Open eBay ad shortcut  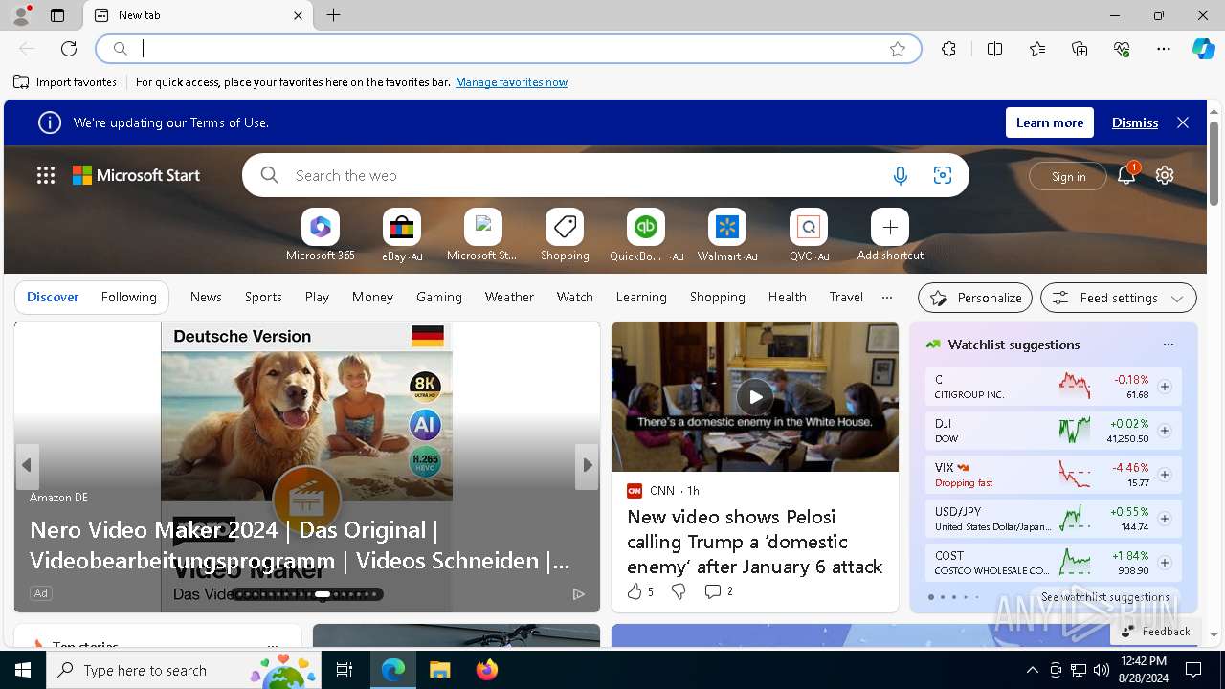pyautogui.click(x=402, y=235)
